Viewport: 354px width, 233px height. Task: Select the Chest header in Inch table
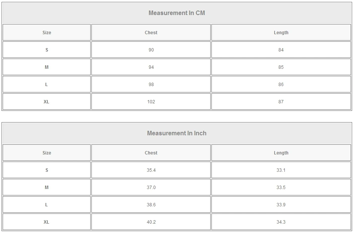pyautogui.click(x=151, y=153)
